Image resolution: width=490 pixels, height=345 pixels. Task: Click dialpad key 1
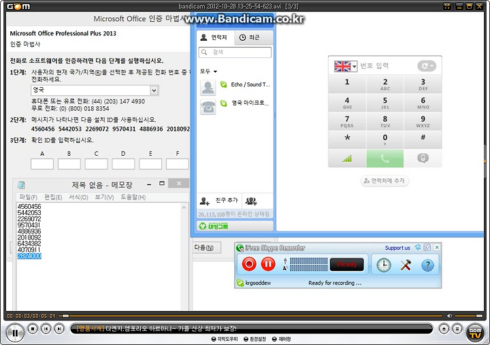pos(347,84)
